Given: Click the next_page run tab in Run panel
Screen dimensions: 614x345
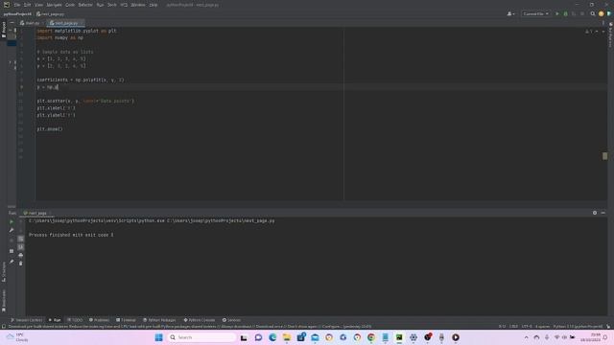Looking at the screenshot, I should point(36,213).
